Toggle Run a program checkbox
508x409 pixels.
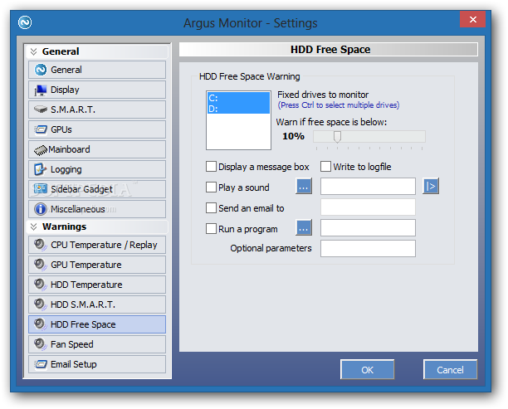pyautogui.click(x=211, y=229)
